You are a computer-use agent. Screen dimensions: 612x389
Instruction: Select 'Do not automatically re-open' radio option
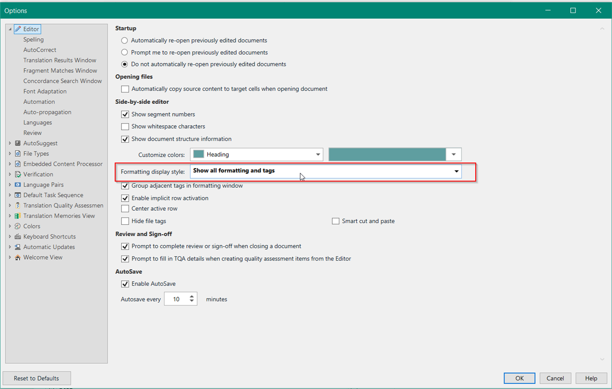coord(124,64)
